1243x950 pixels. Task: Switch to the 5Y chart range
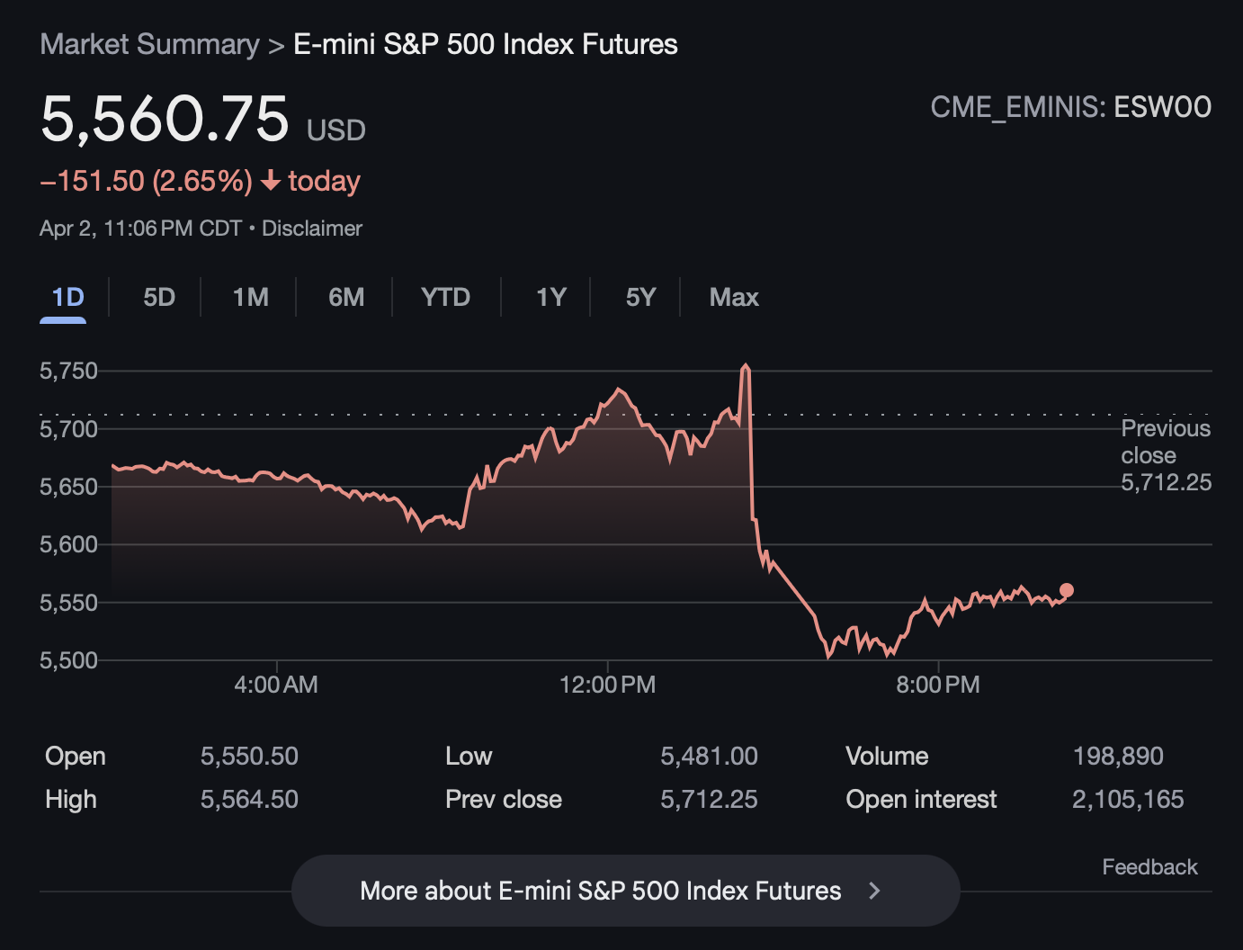(640, 297)
